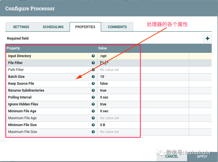Edit Batch Size value 10
218x162 pixels.
143,77
